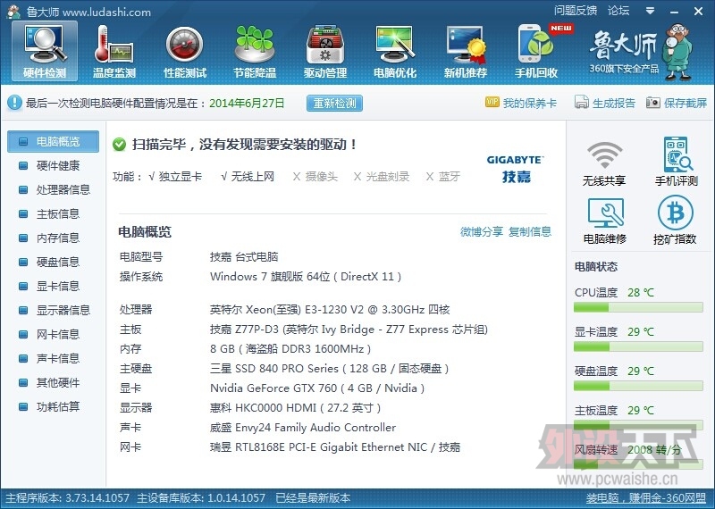Click the 主程序版本 3.73.14.1057 status text
Image resolution: width=715 pixels, height=509 pixels.
pyautogui.click(x=68, y=498)
